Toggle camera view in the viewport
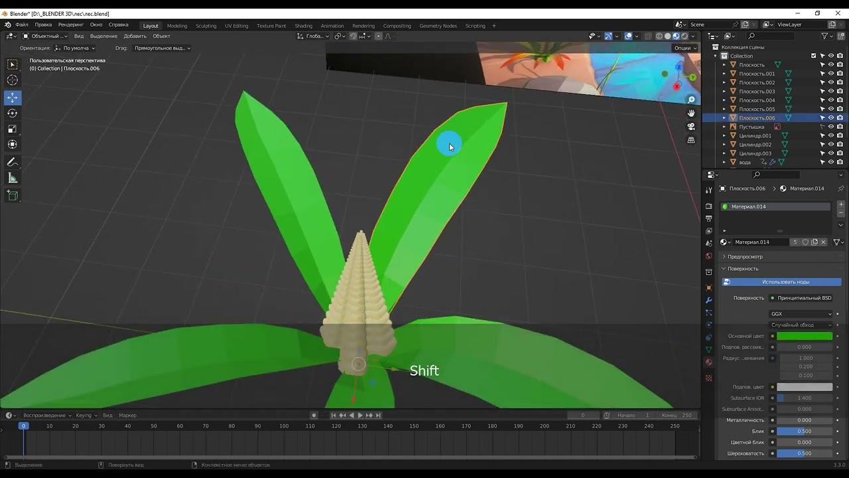 (x=691, y=127)
